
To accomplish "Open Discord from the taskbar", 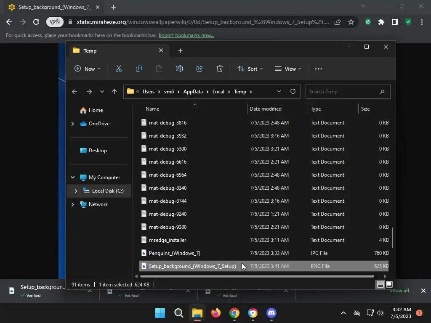I will (x=271, y=313).
